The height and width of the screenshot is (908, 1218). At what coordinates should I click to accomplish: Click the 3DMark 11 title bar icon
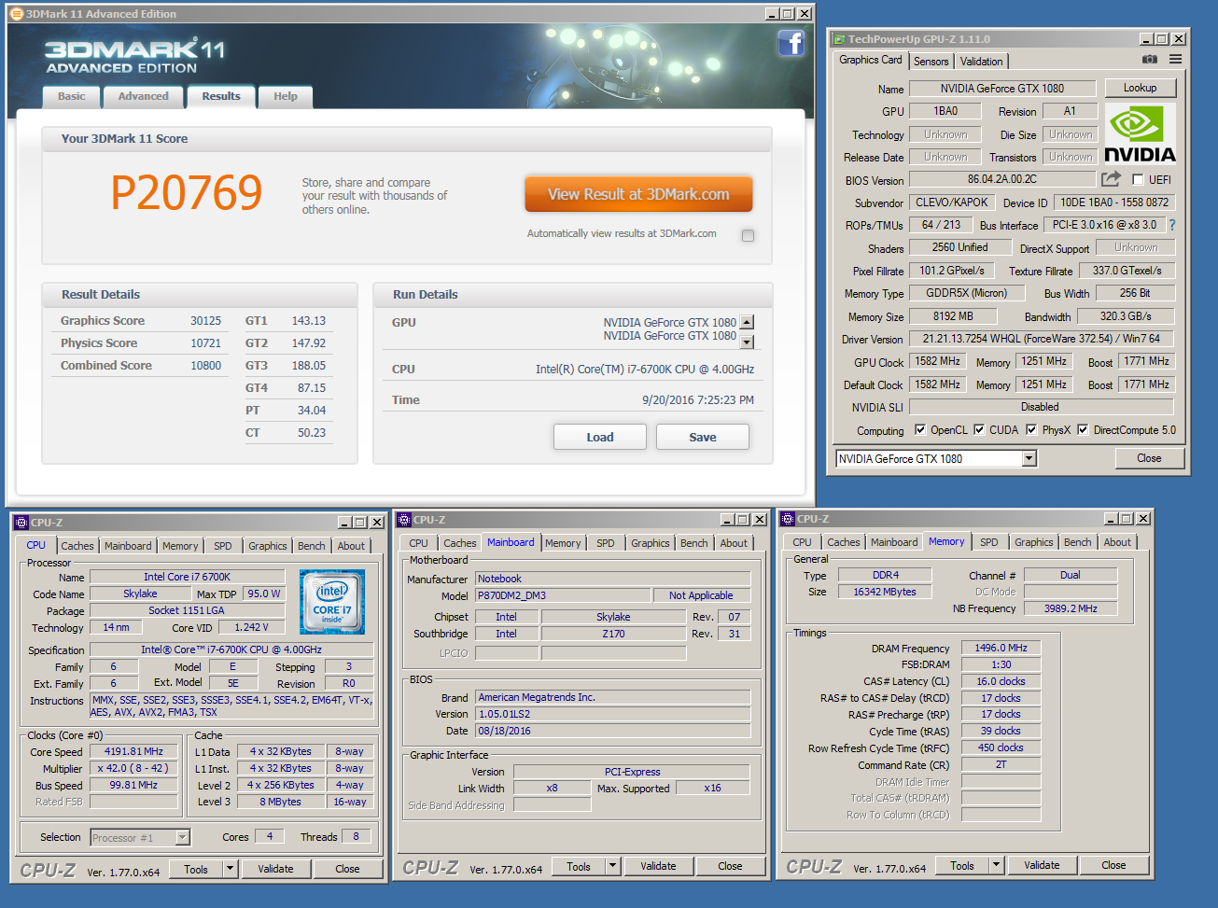(x=16, y=14)
